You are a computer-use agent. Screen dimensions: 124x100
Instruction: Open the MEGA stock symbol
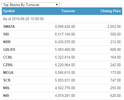tap(8, 72)
